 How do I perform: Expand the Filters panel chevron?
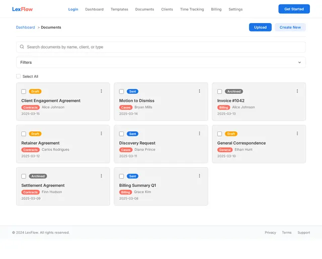point(299,62)
